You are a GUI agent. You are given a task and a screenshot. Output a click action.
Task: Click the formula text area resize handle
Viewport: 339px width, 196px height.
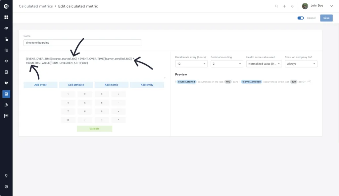(x=165, y=77)
